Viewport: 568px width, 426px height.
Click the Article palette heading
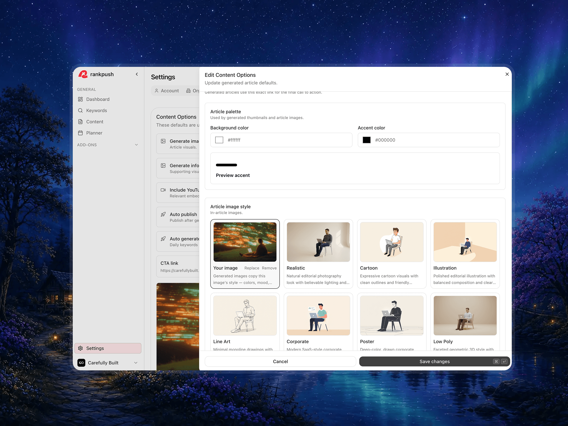pos(225,112)
